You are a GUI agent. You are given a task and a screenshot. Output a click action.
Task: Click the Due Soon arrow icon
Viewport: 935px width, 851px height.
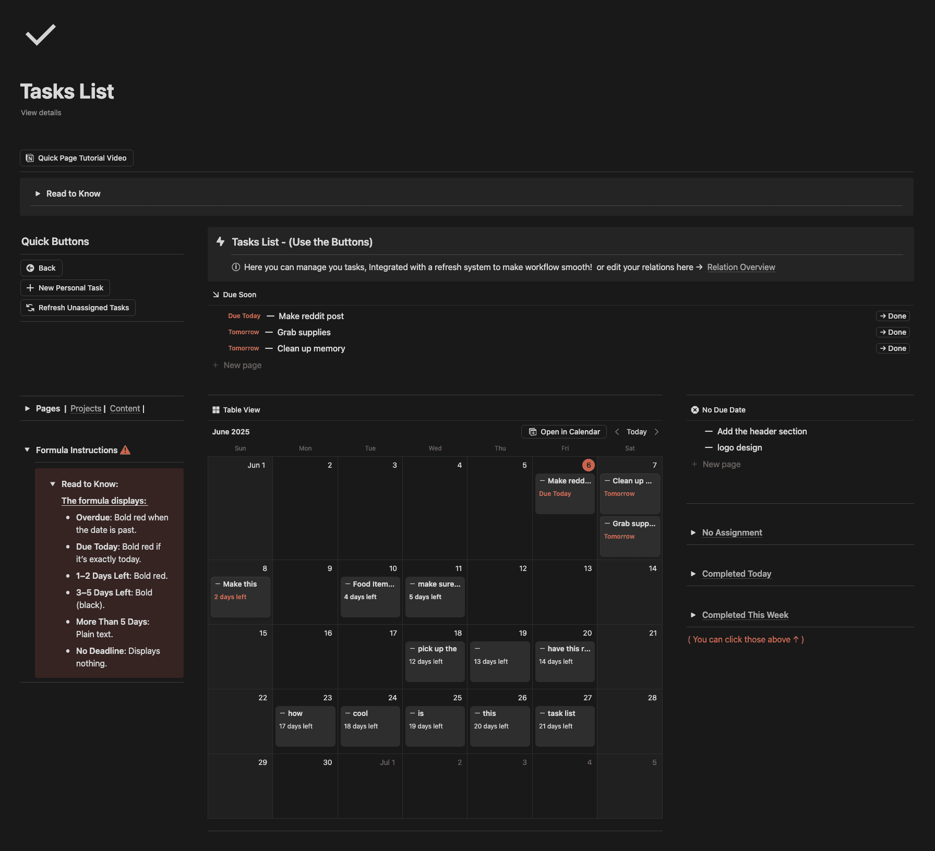click(215, 295)
